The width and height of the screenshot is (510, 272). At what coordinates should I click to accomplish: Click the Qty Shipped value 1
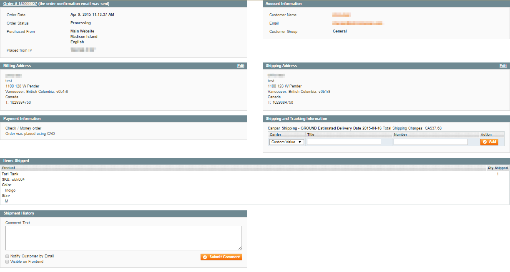tap(497, 174)
